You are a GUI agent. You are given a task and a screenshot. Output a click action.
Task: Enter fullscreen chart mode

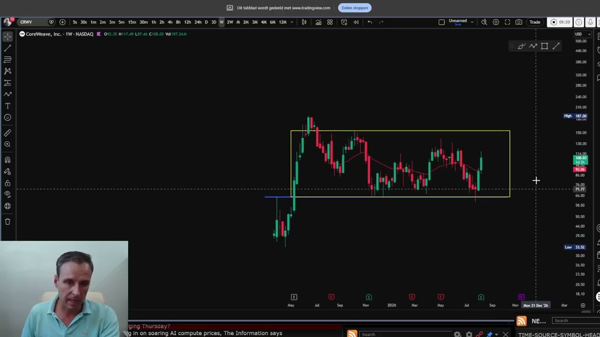[x=507, y=22]
